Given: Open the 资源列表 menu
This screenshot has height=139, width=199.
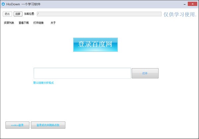Looking at the screenshot, I should tap(9, 23).
